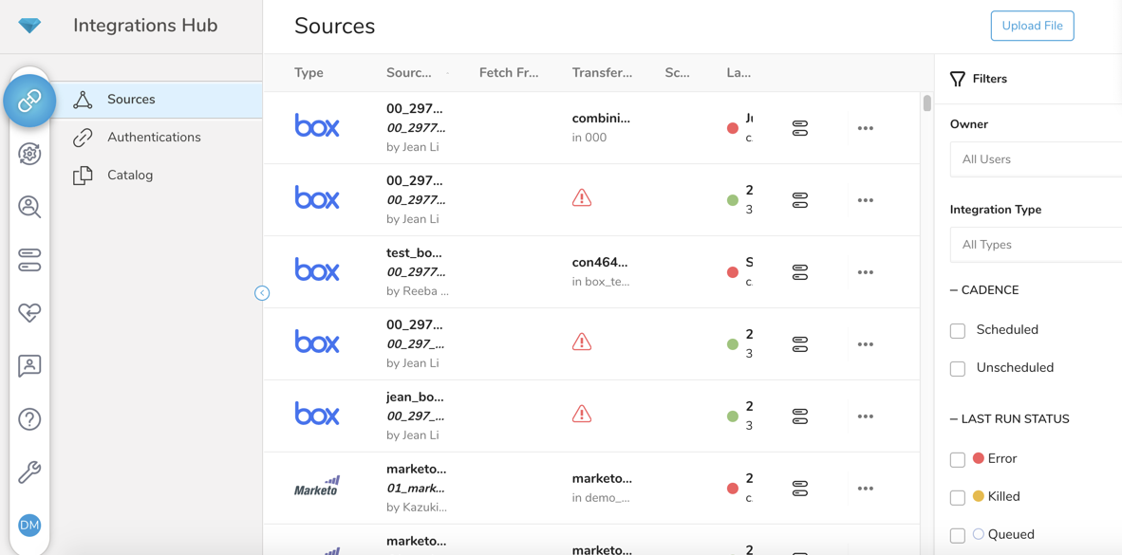Click the sources list vertical scrollbar
Screen dimensions: 1122x555
(926, 103)
